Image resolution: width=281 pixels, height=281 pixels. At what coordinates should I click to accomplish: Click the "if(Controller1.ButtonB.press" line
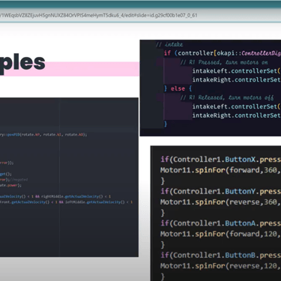point(220,255)
